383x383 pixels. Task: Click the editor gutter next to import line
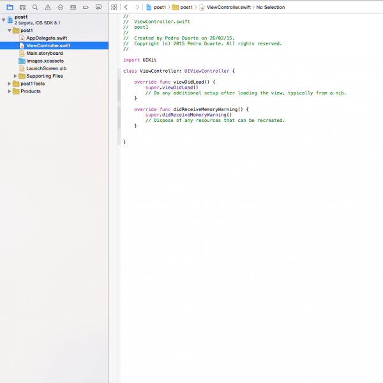coord(114,60)
